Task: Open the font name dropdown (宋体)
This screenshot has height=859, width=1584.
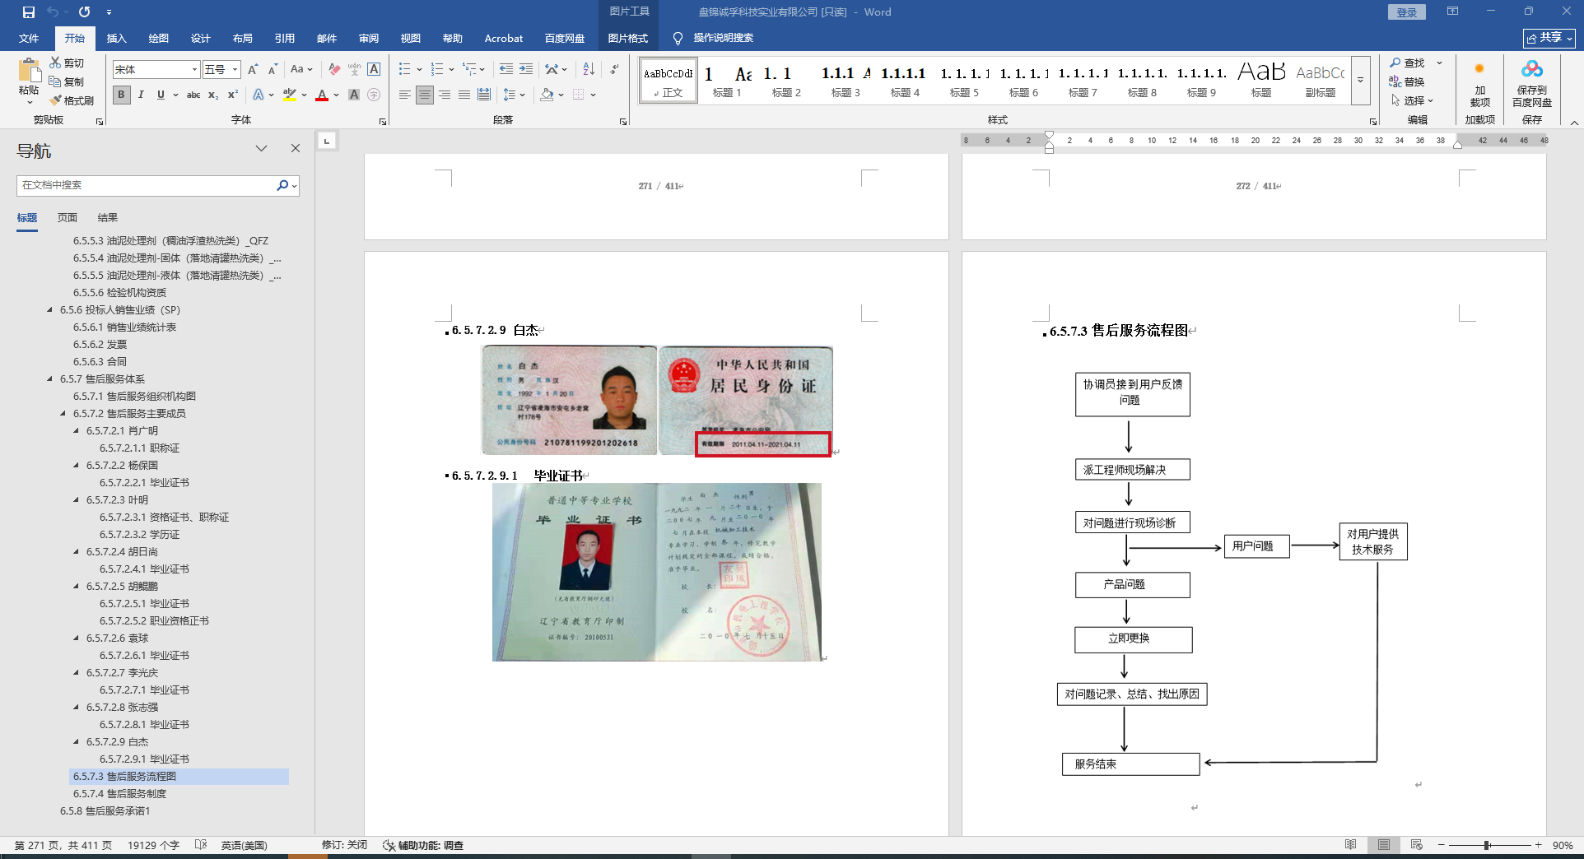Action: click(195, 70)
